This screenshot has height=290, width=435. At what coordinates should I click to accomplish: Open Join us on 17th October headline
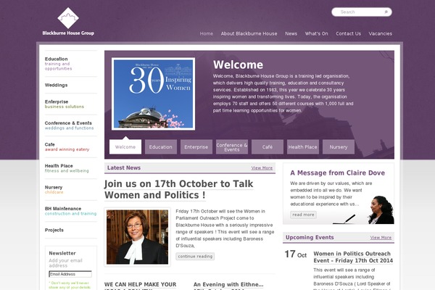178,189
